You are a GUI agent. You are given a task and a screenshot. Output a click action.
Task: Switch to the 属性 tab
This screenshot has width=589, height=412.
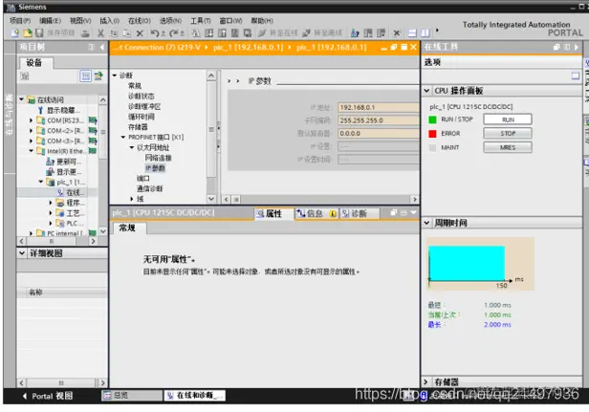(273, 214)
